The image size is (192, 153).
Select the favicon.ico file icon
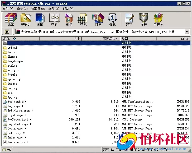tap(5, 142)
